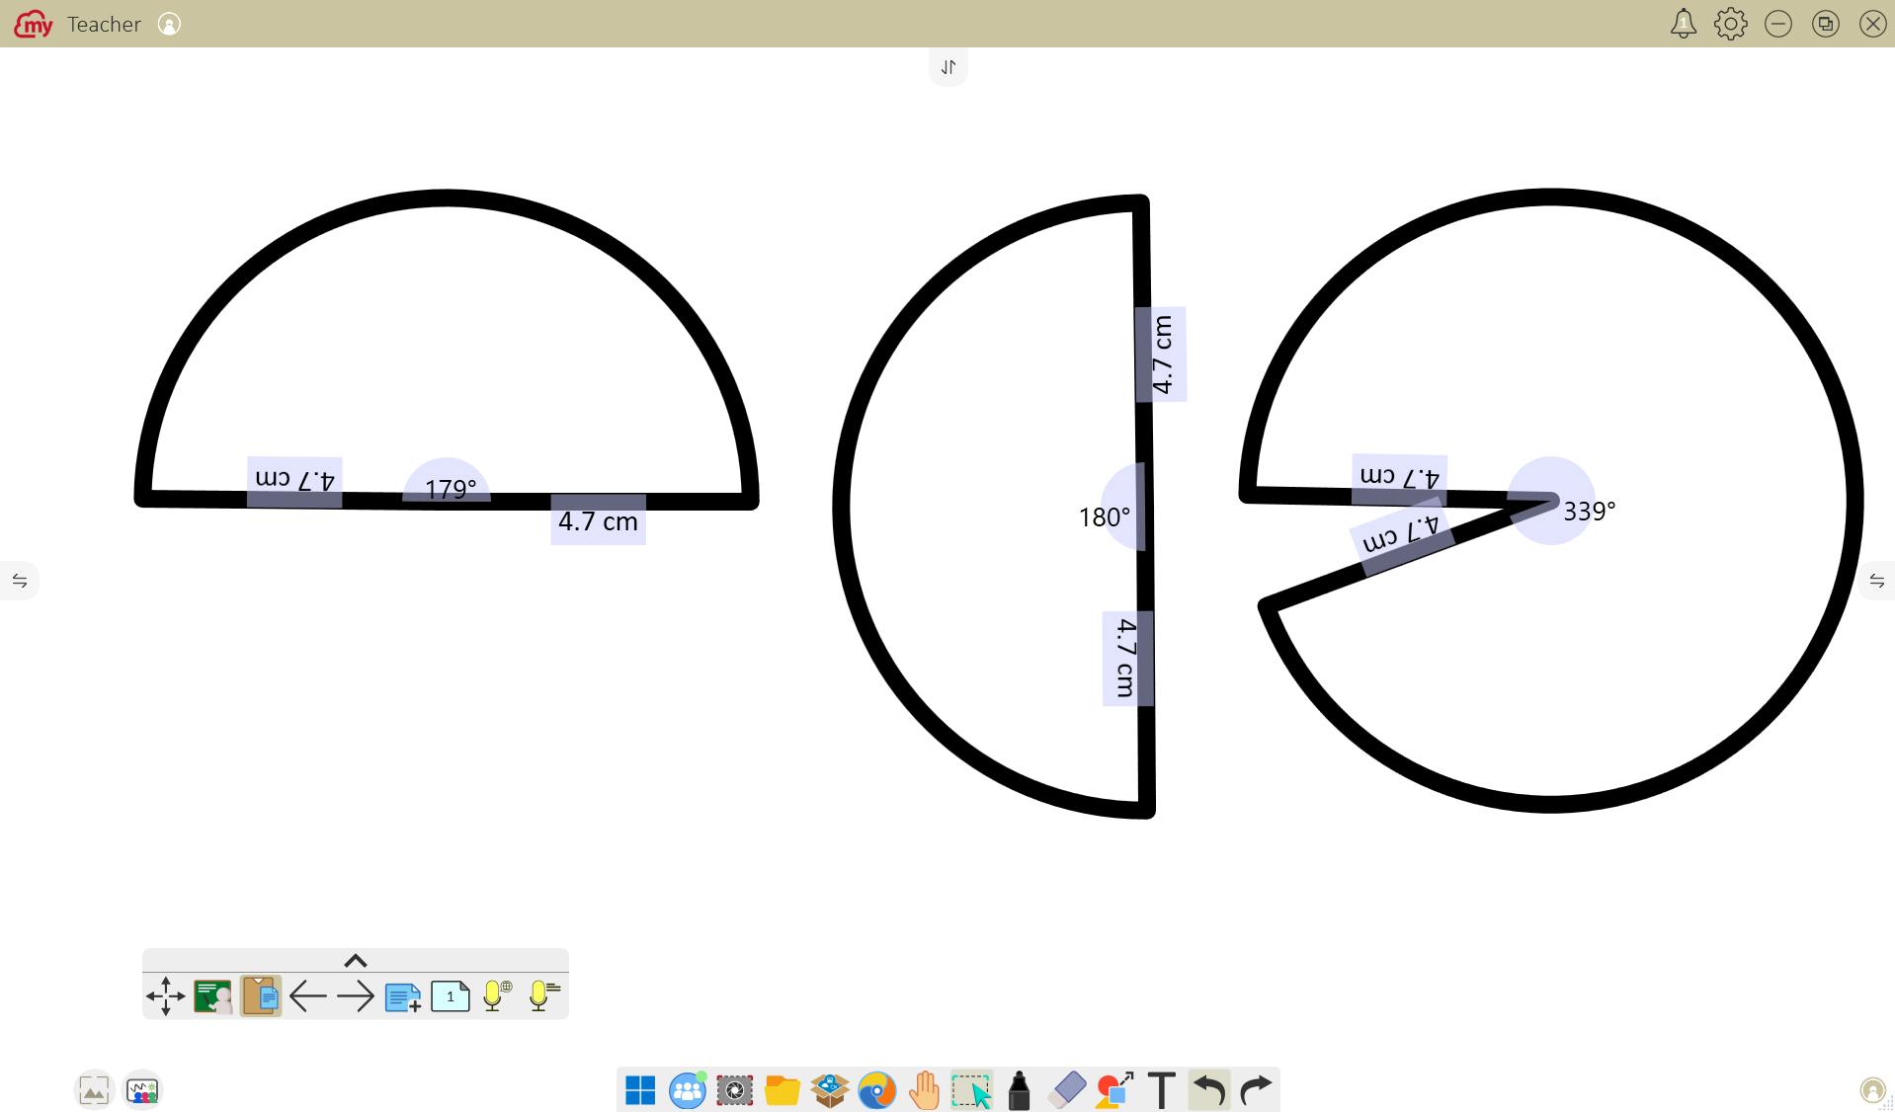Image resolution: width=1895 pixels, height=1112 pixels.
Task: Click the Teacher label in header
Action: 104,25
